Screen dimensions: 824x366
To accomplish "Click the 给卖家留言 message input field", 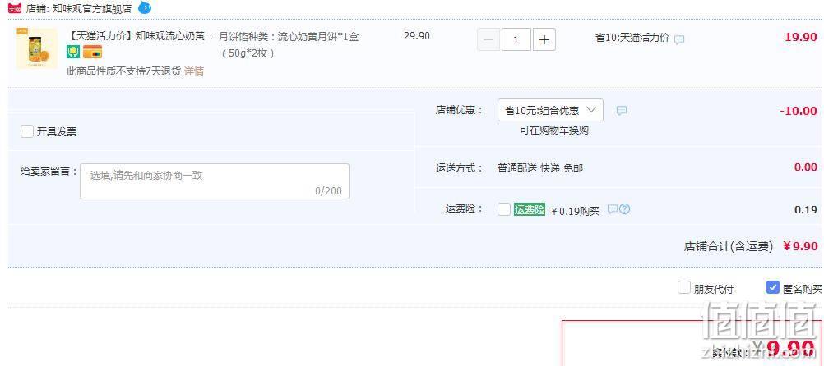I will 215,181.
